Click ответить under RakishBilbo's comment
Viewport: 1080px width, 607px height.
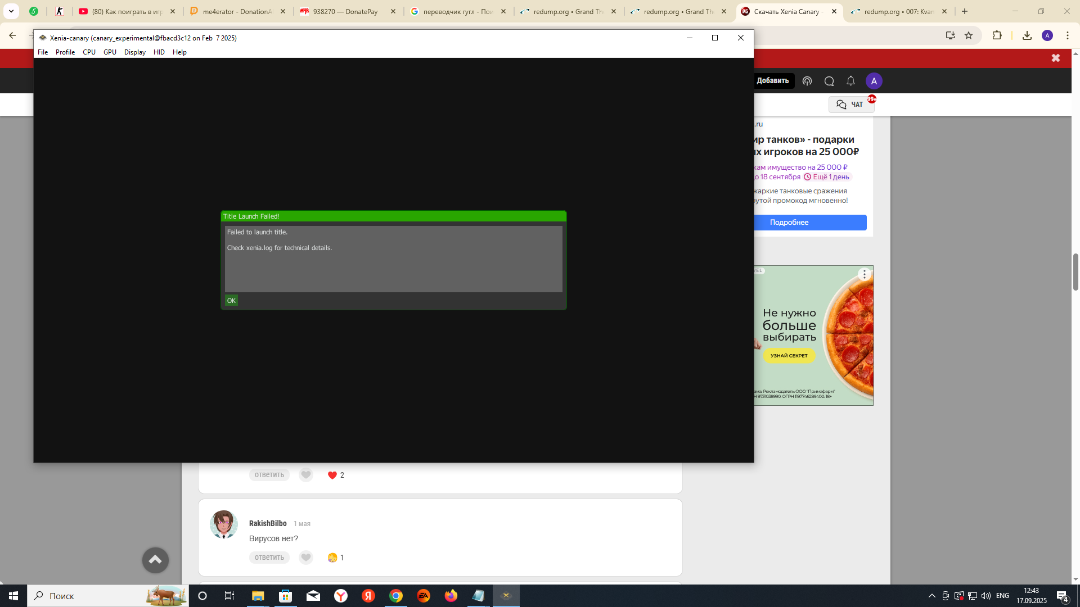269,558
